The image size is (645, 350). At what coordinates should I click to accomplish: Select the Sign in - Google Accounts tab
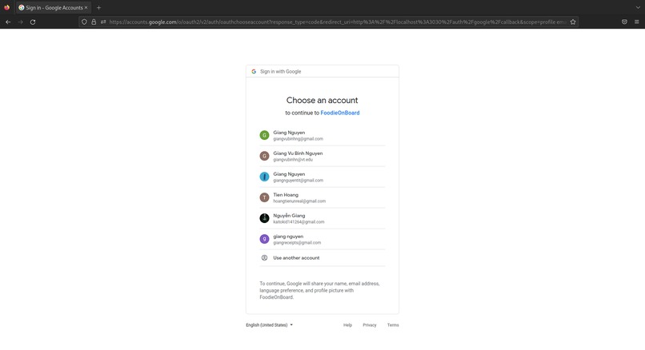(53, 7)
